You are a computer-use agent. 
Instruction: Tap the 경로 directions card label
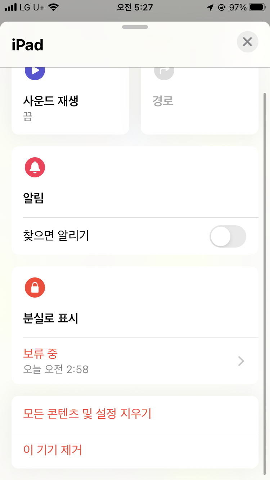[163, 101]
